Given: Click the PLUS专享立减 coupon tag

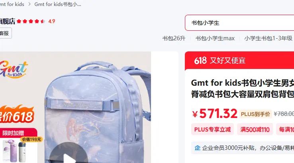Looking at the screenshot, I should 212,130.
